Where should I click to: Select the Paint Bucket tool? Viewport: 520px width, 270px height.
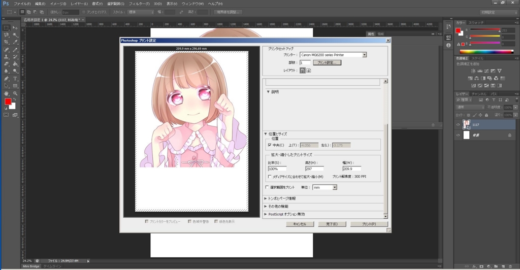[15, 64]
